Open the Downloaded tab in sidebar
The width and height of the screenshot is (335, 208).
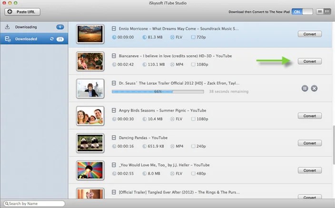[34, 39]
